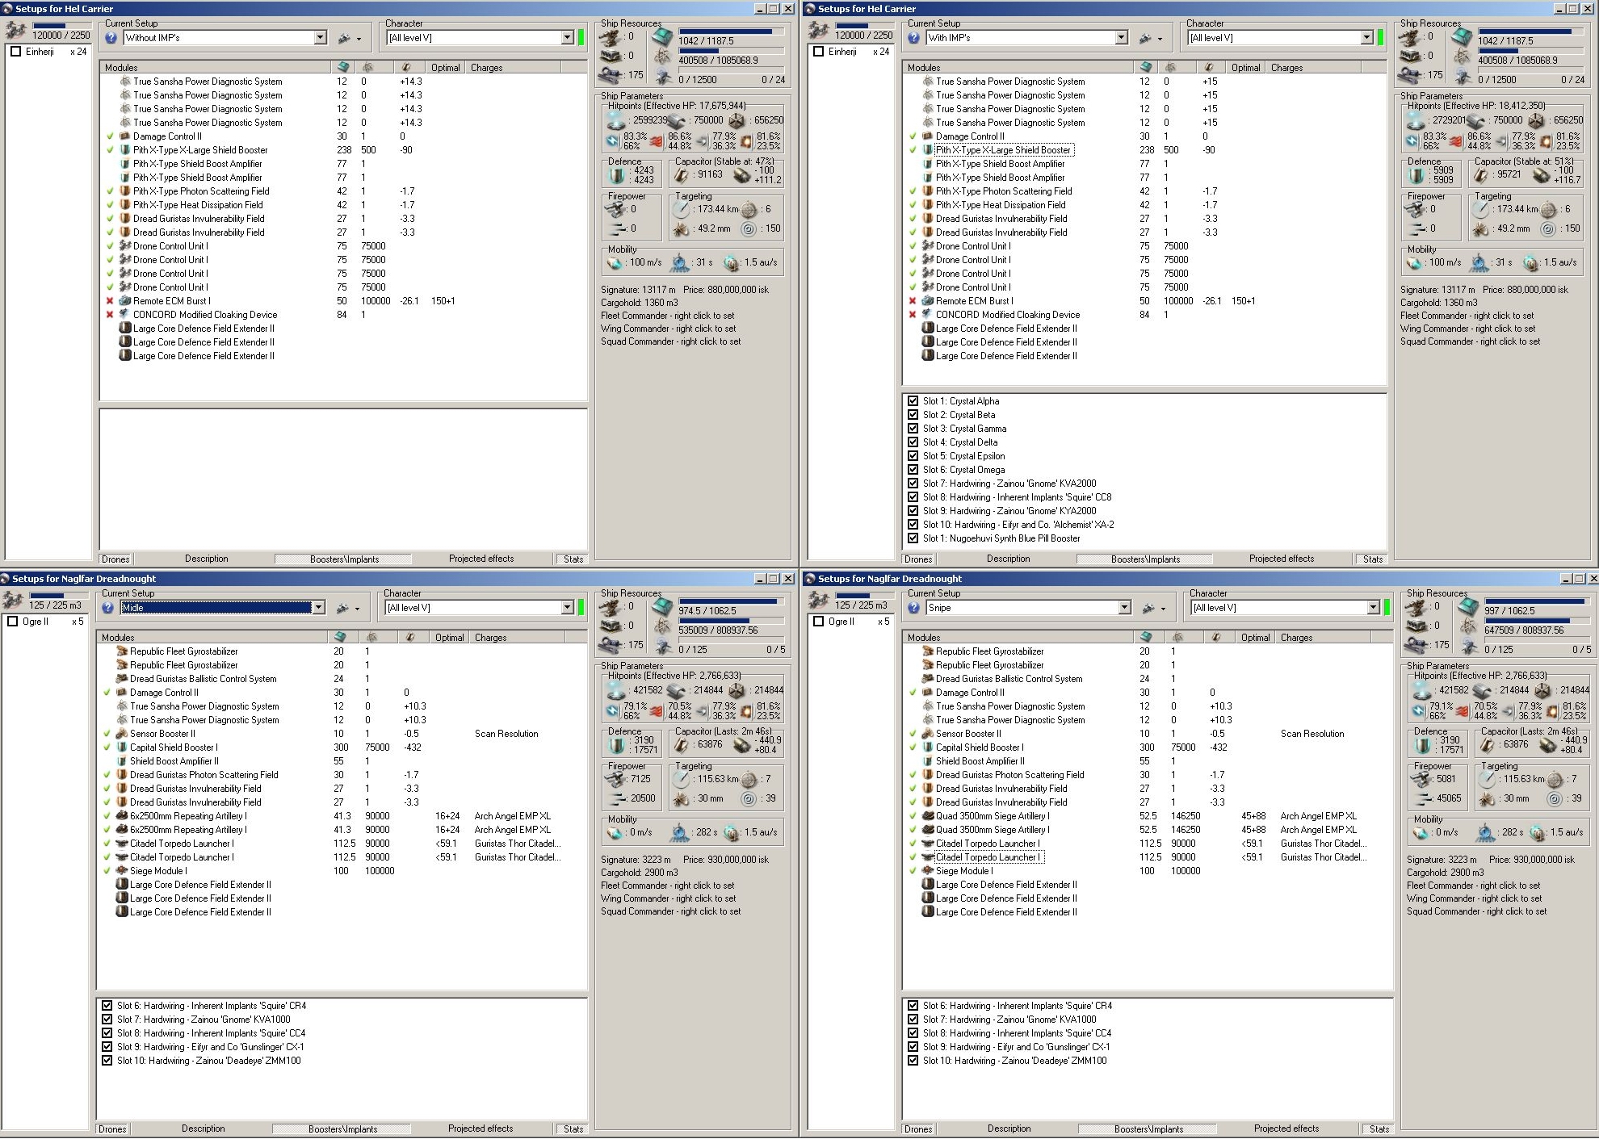Uncheck Slot 9 'Gunslinger' CX-1 in Midle setup
Image resolution: width=1599 pixels, height=1139 pixels.
[x=107, y=1047]
